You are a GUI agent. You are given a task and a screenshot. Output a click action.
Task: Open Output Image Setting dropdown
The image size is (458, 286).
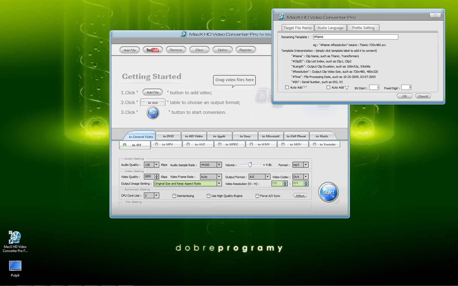(x=219, y=184)
